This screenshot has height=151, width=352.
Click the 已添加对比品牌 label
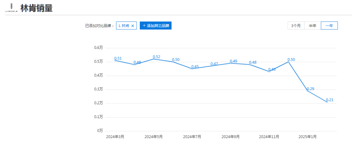click(x=100, y=26)
